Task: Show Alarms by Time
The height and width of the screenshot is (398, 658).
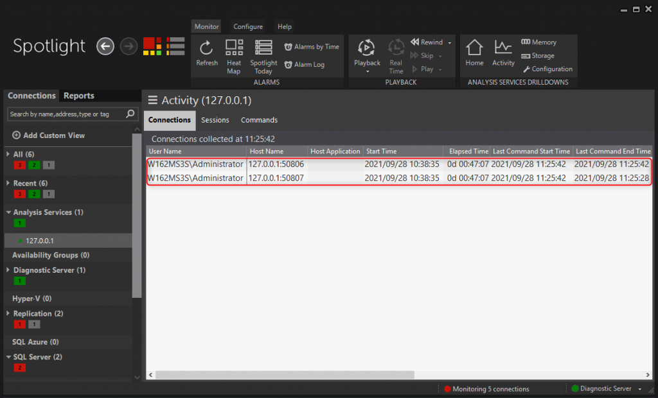Action: pyautogui.click(x=312, y=47)
